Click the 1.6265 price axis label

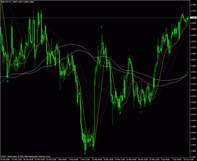pos(193,102)
